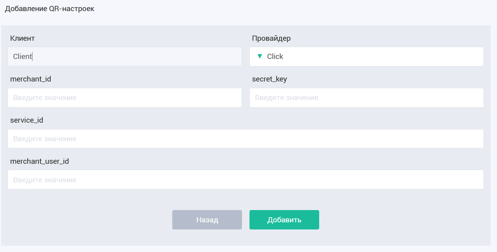Go back with the Назад button
Viewport: 497px width, 252px height.
pyautogui.click(x=207, y=220)
